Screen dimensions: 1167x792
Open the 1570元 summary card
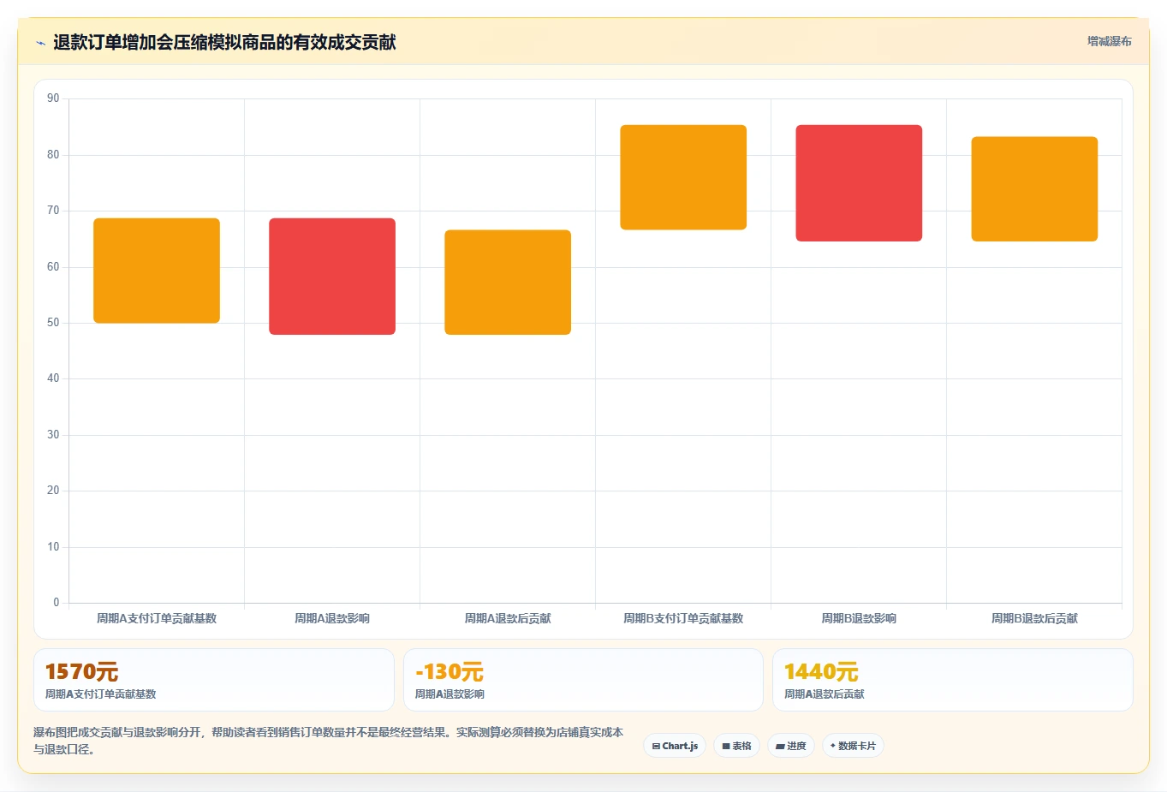[x=214, y=680]
